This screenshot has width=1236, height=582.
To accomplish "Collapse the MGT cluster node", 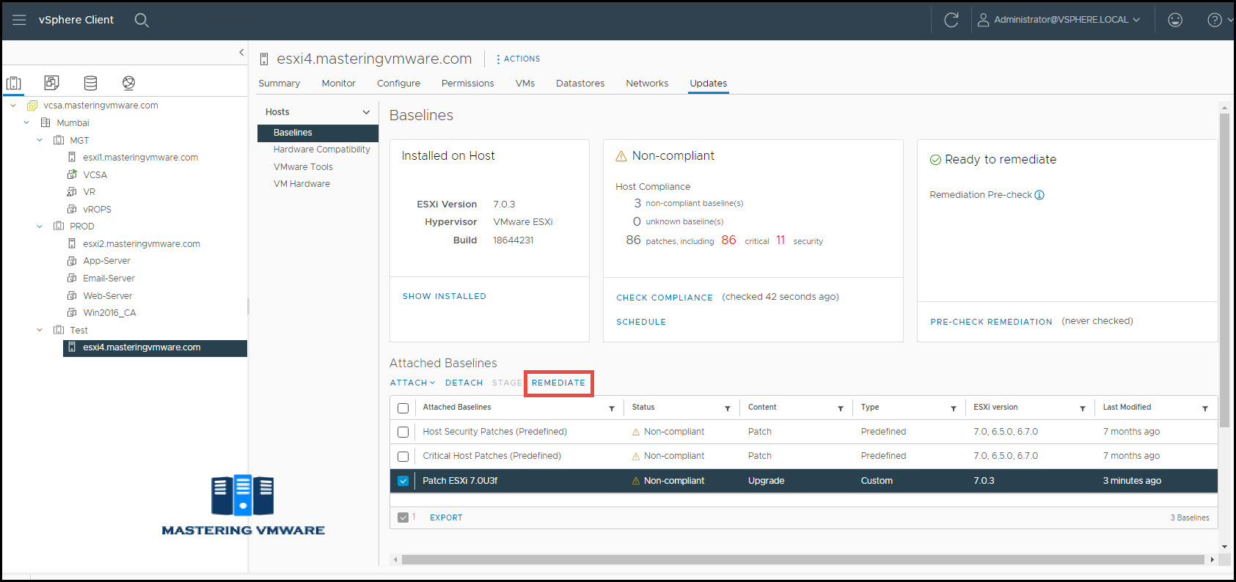I will pyautogui.click(x=40, y=140).
